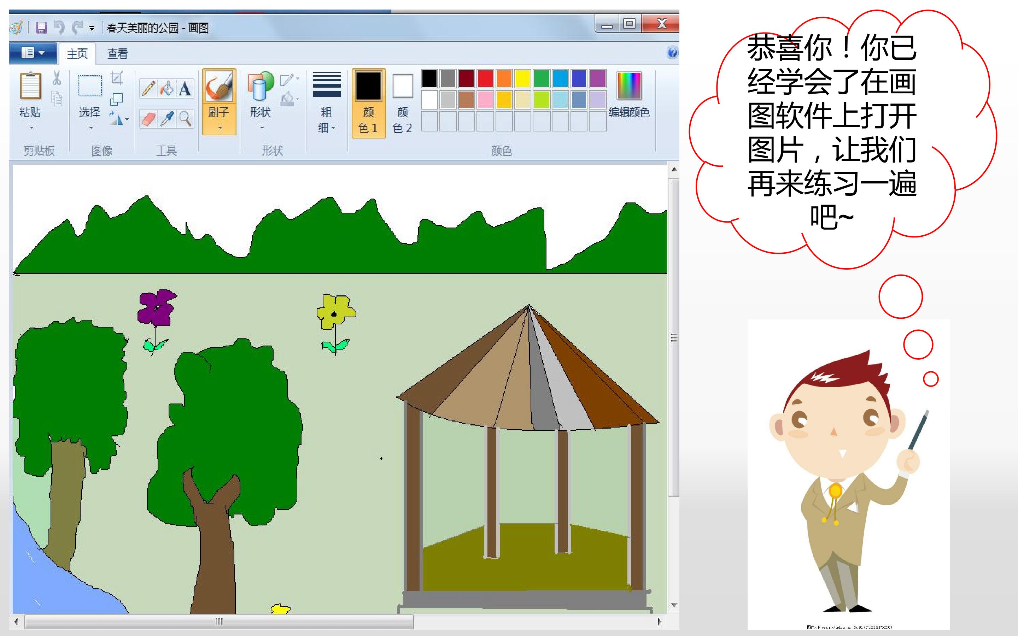
Task: Pick the brown color swatch
Action: (467, 100)
